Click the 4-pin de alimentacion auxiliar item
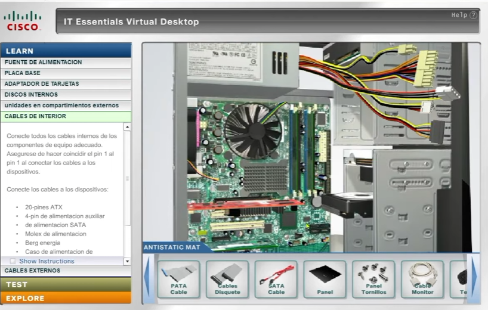This screenshot has height=310, width=488. point(65,216)
